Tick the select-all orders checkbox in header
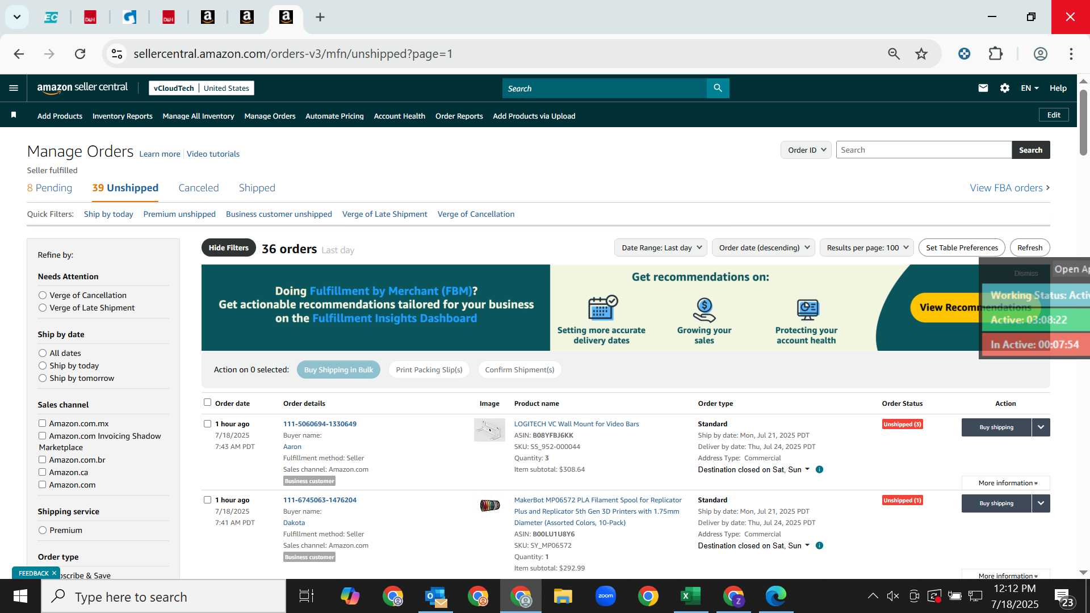 pyautogui.click(x=207, y=402)
